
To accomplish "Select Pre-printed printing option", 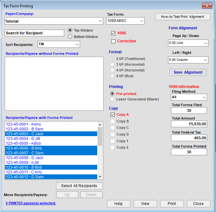I will pyautogui.click(x=112, y=94).
